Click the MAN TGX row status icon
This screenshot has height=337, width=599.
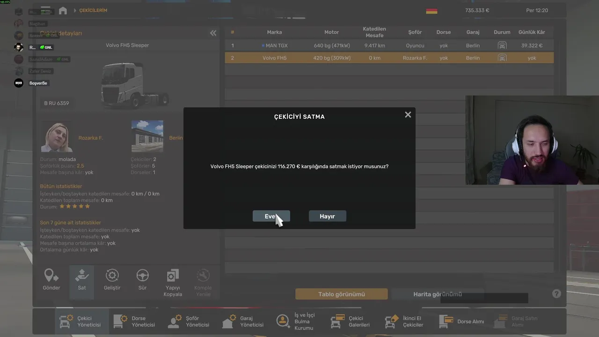pos(502,45)
